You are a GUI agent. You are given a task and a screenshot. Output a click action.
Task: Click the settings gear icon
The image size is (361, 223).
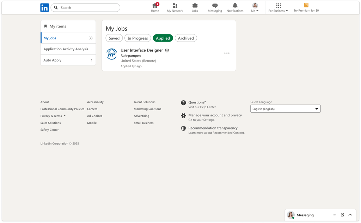[x=183, y=115]
